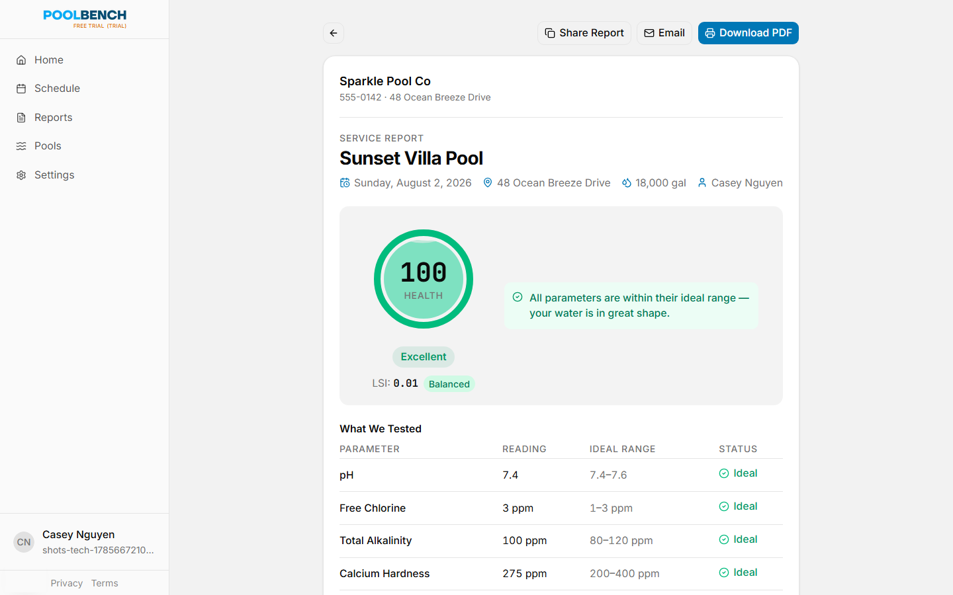Click the LSI value 0.01

click(x=406, y=383)
